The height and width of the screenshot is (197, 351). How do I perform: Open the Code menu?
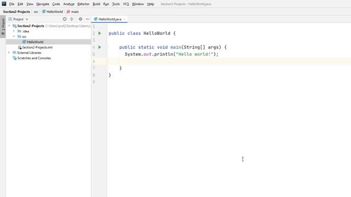(56, 4)
